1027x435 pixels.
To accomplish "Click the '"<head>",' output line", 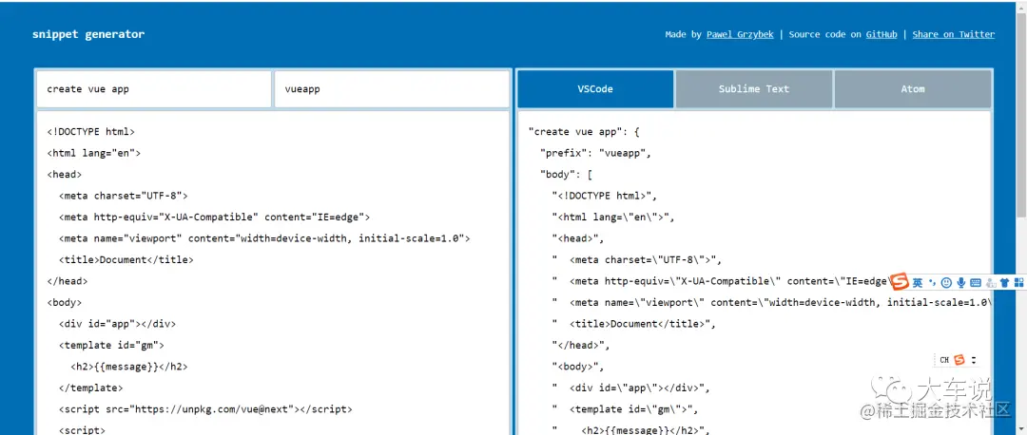I will [577, 238].
